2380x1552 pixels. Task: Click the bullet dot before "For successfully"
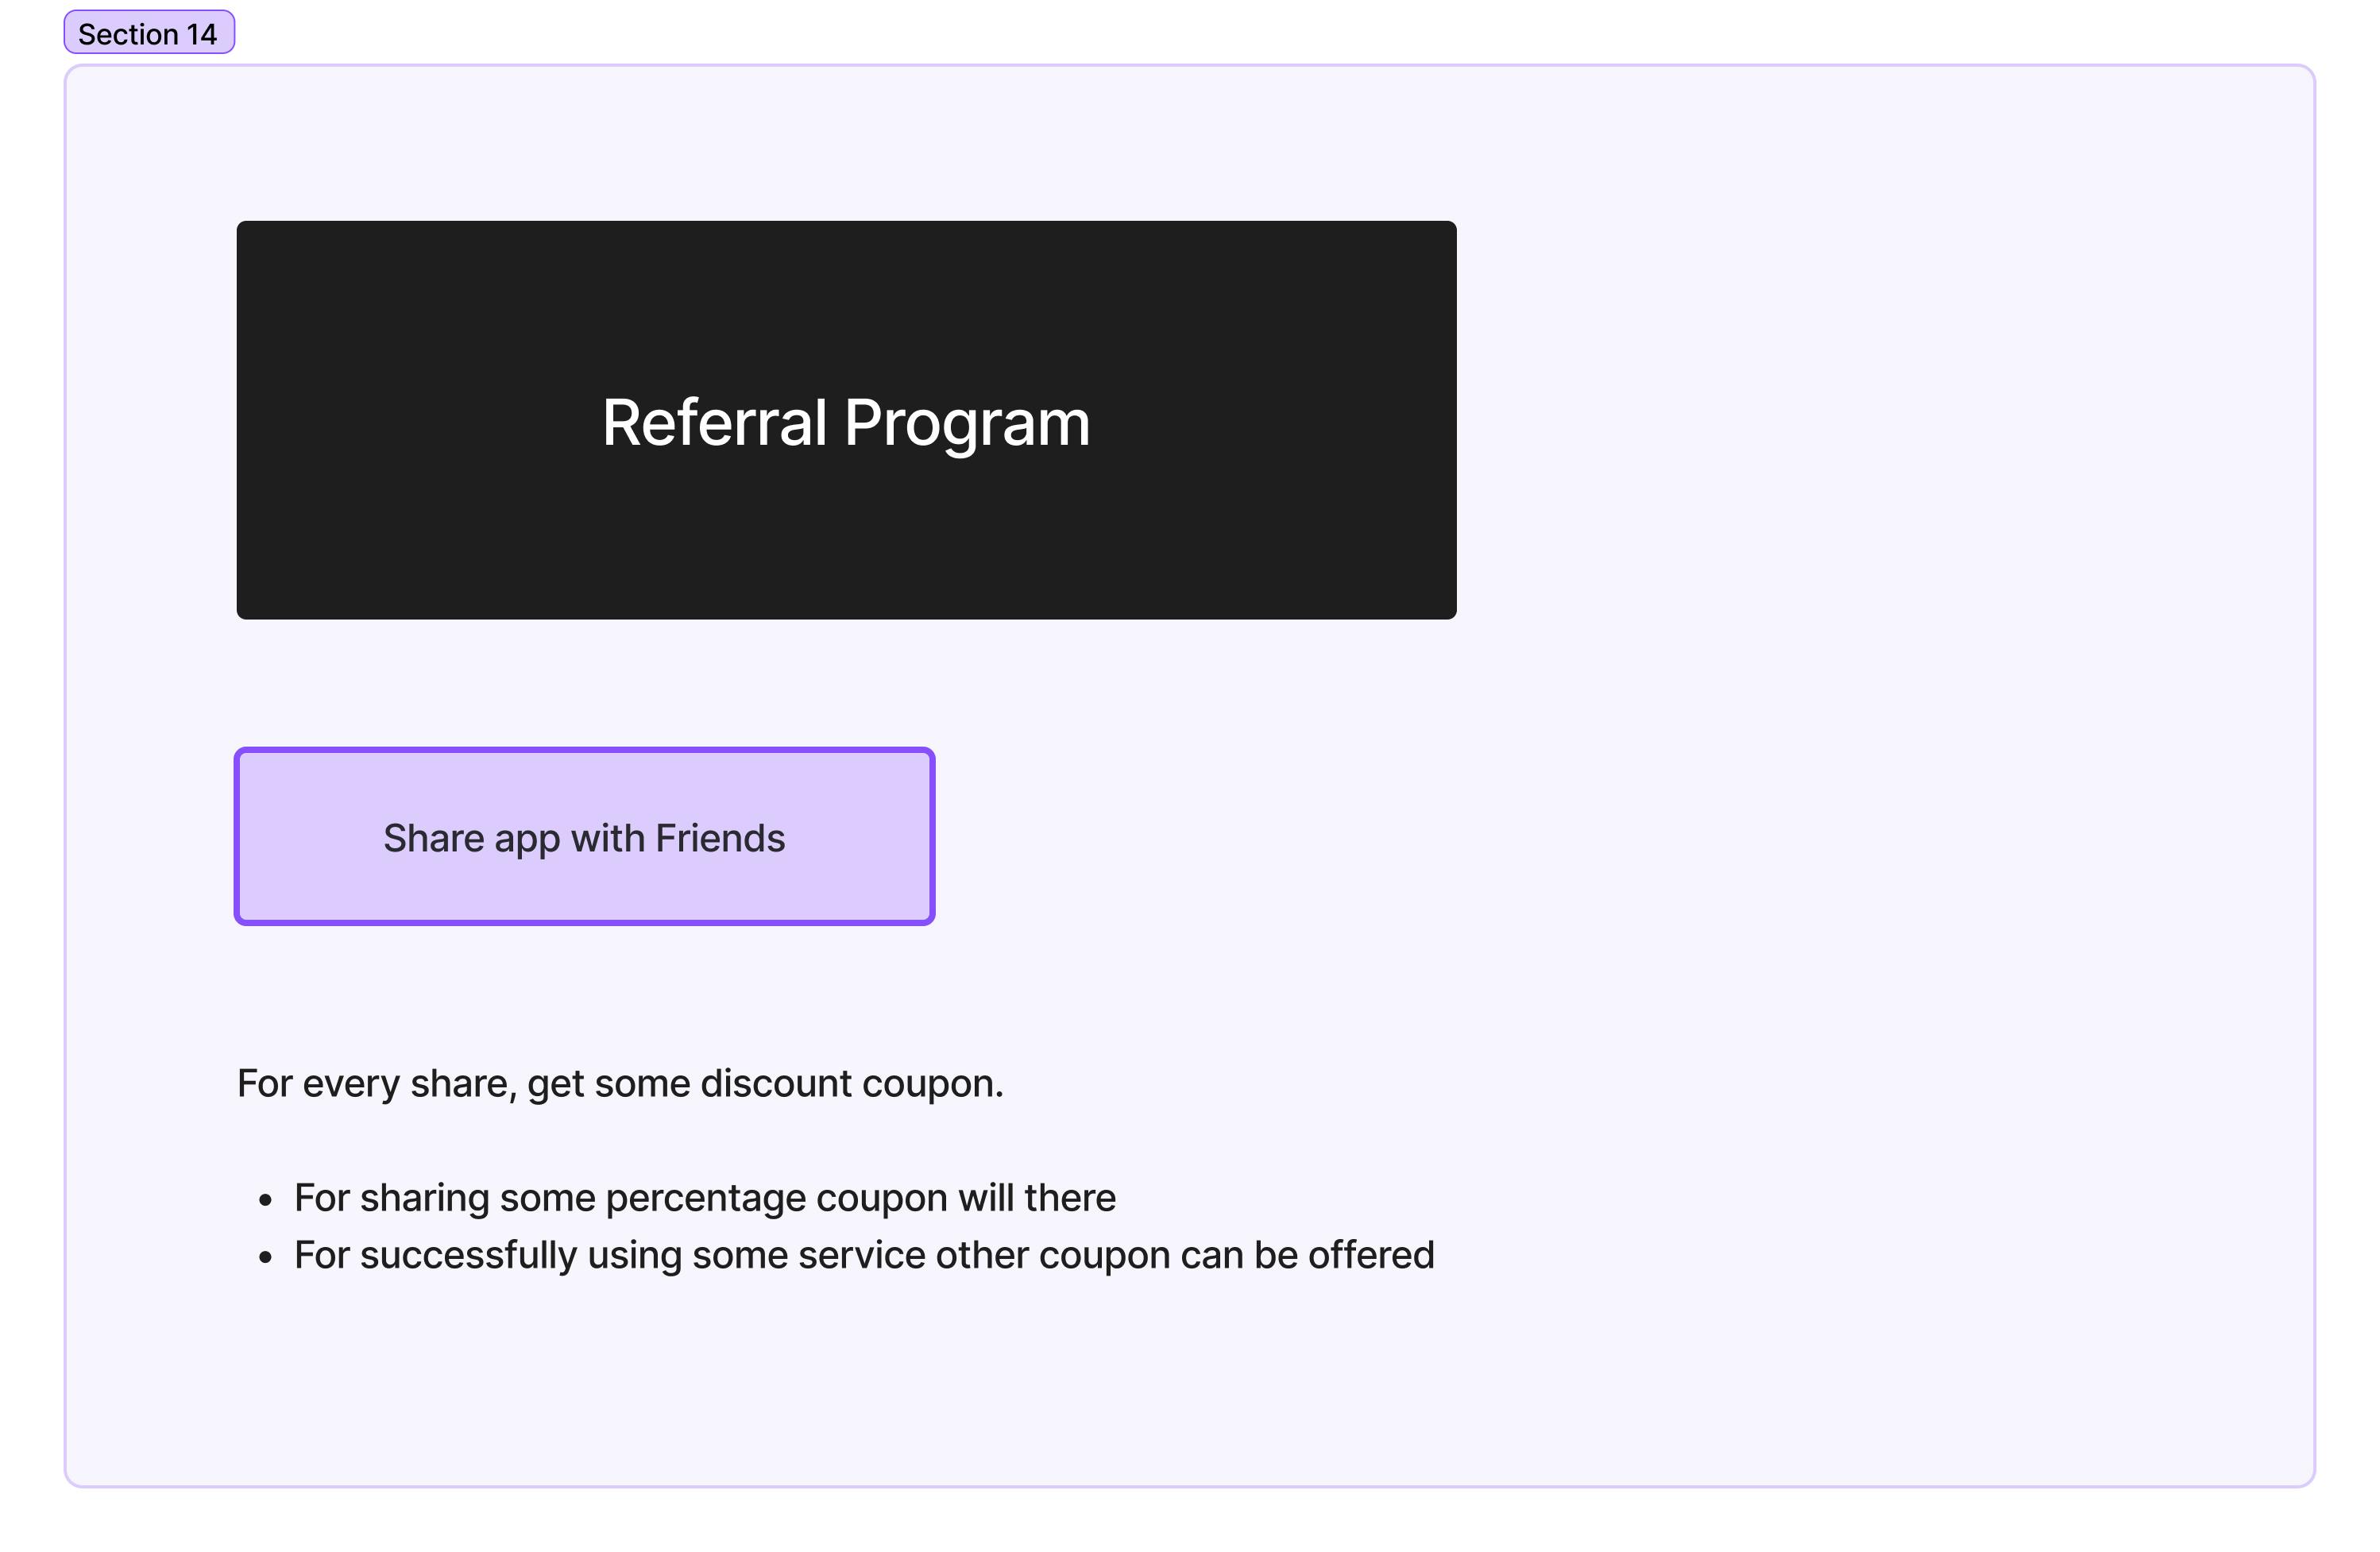pos(265,1257)
